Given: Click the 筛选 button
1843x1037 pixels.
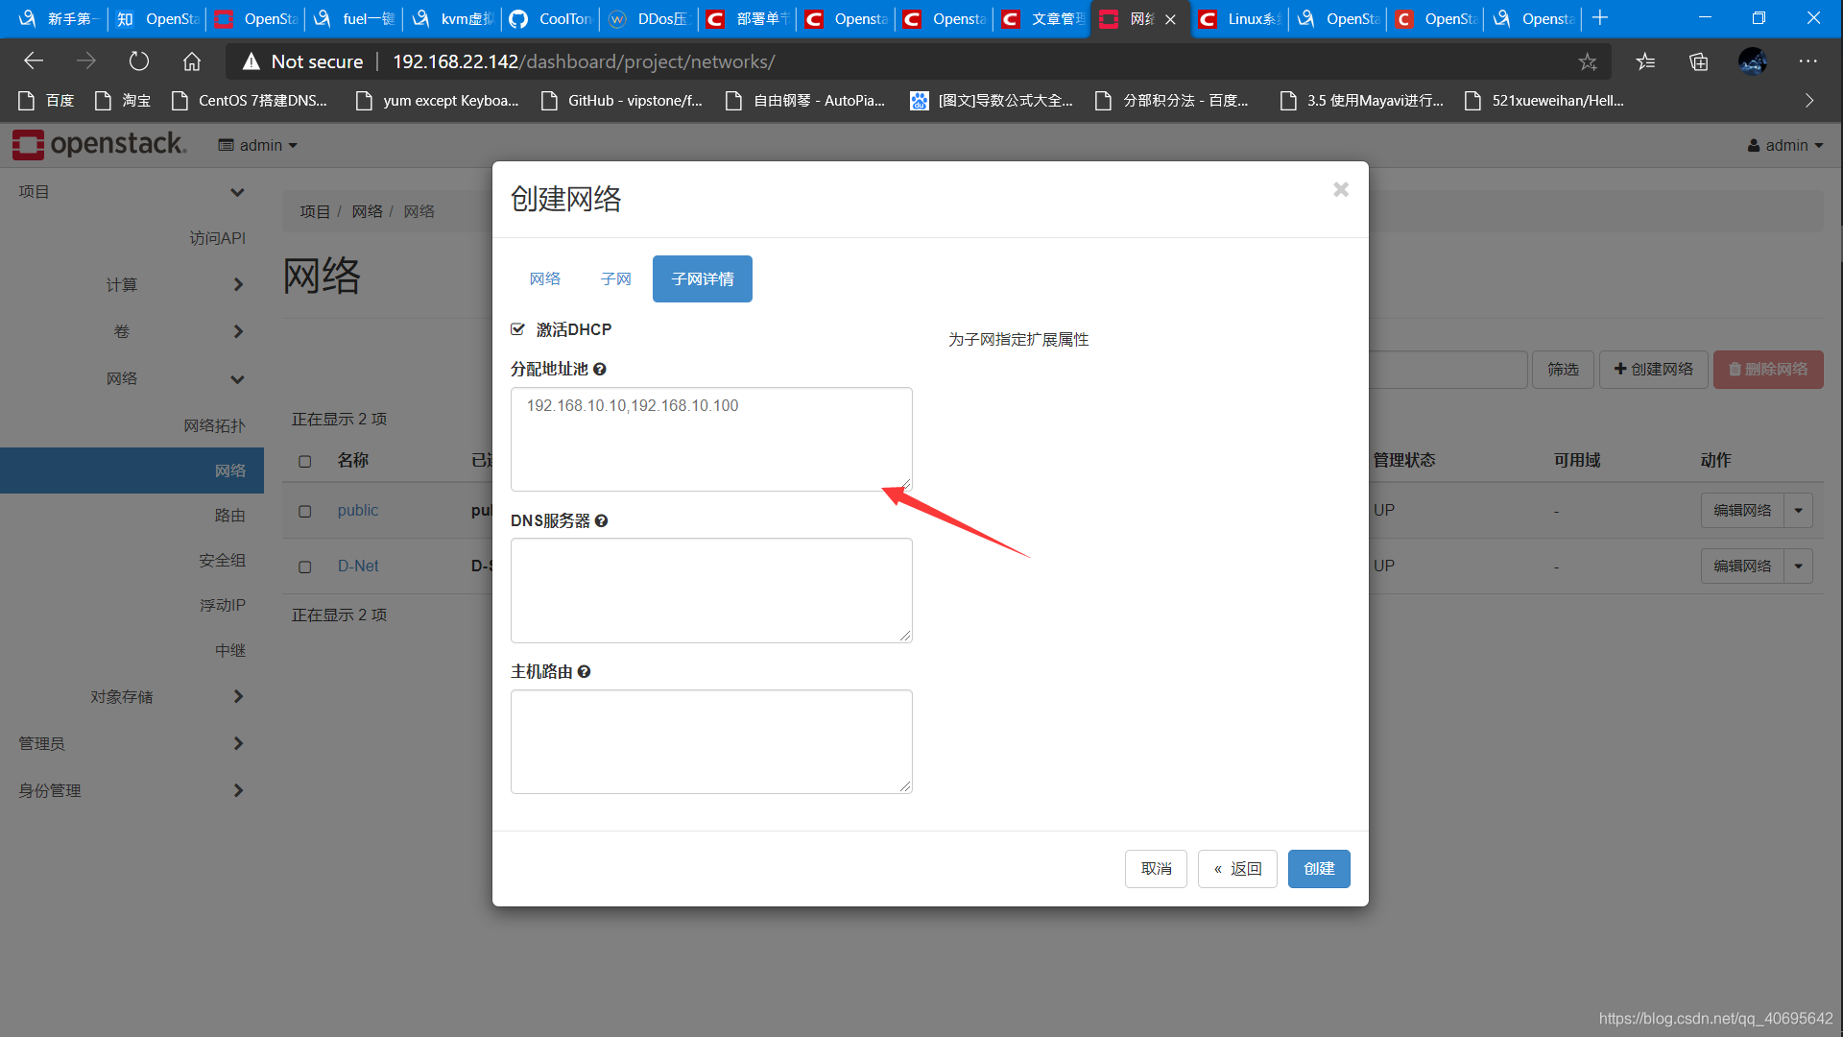Looking at the screenshot, I should (1563, 370).
